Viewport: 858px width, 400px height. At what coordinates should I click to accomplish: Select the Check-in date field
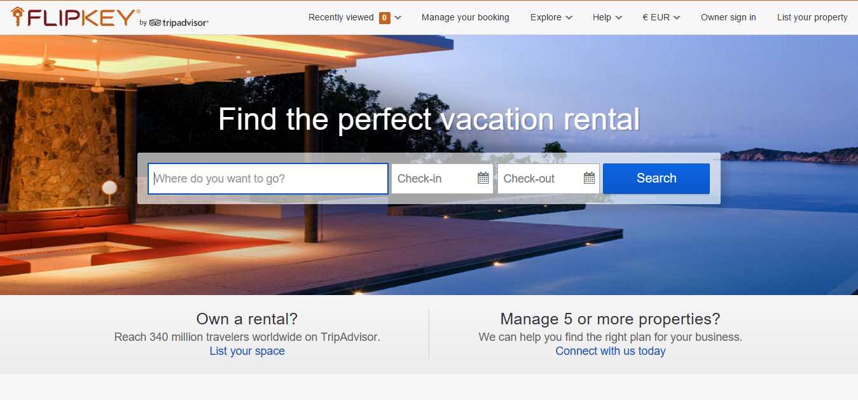(442, 179)
